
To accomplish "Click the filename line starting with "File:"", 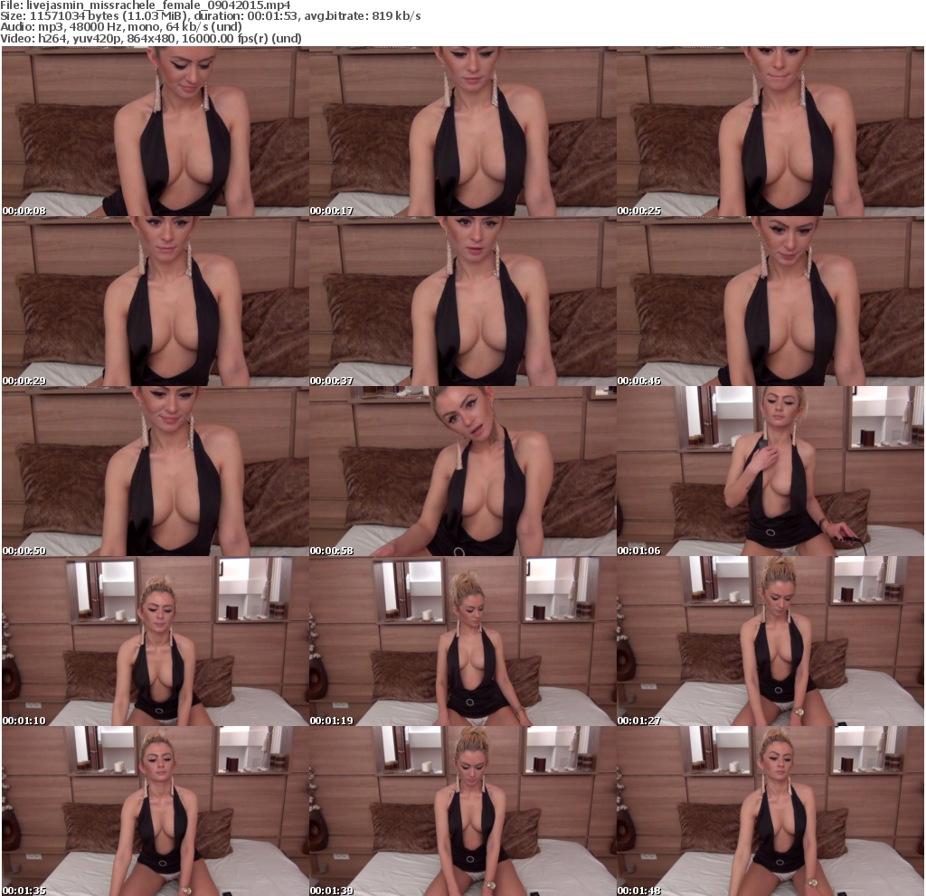I will point(146,5).
